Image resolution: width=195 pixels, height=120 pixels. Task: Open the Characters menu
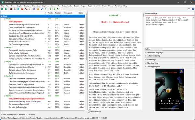pyautogui.click(x=36, y=6)
